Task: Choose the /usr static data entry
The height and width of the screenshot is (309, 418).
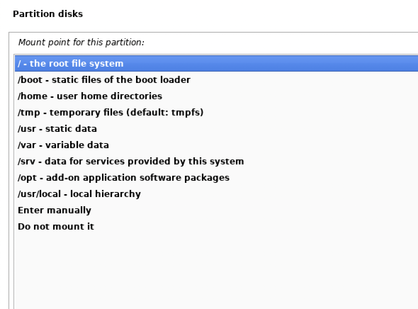Action: pos(57,129)
